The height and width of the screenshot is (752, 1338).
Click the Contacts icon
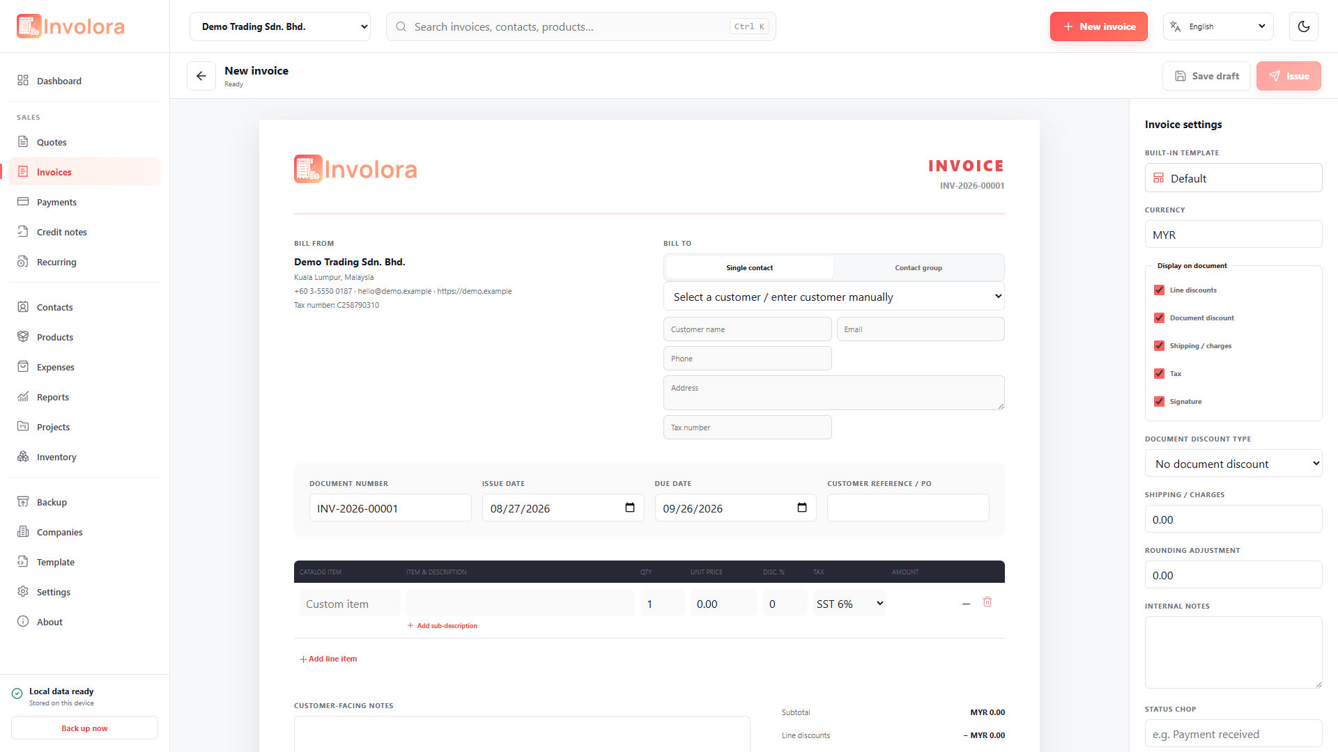23,307
